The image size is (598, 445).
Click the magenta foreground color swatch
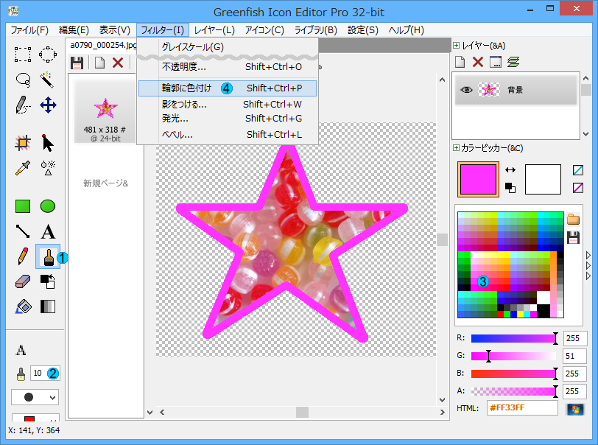pos(478,179)
